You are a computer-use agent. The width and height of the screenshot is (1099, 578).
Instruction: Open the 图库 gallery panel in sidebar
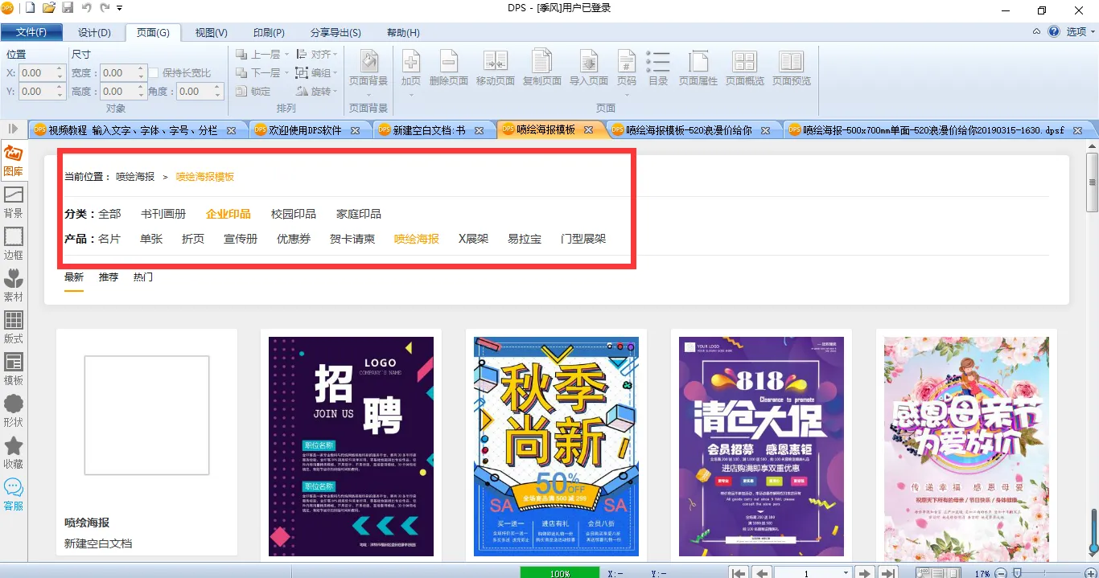(x=13, y=159)
